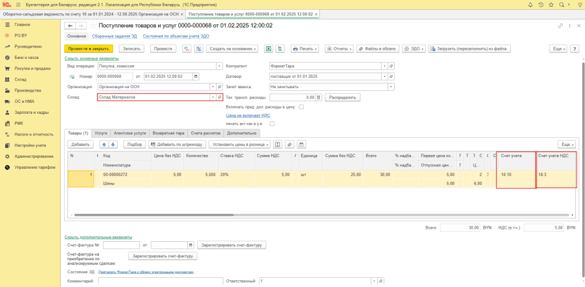This screenshot has height=287, width=585.
Task: Close the Оборотно-сальдовая ведомость tab
Action: click(x=182, y=14)
